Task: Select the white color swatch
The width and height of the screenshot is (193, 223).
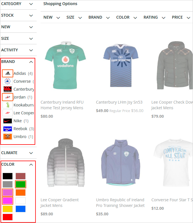Action: coord(21,201)
